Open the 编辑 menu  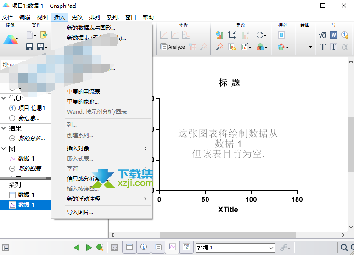(25, 17)
